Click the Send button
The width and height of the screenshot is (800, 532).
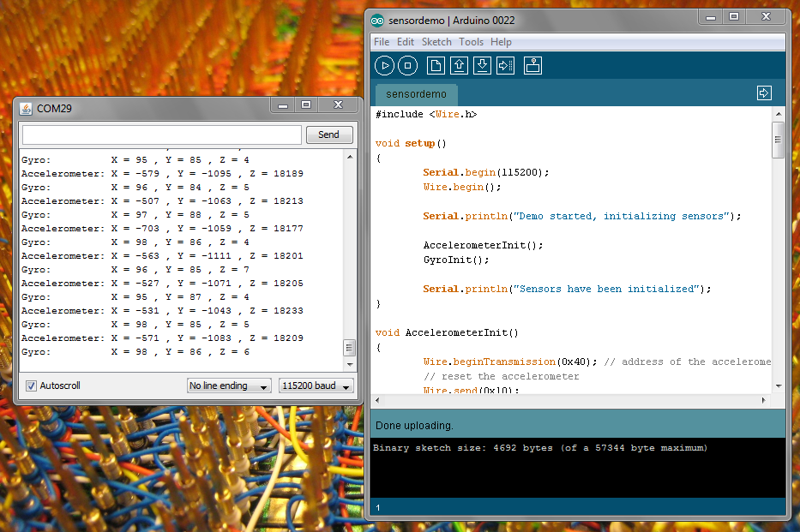[328, 134]
